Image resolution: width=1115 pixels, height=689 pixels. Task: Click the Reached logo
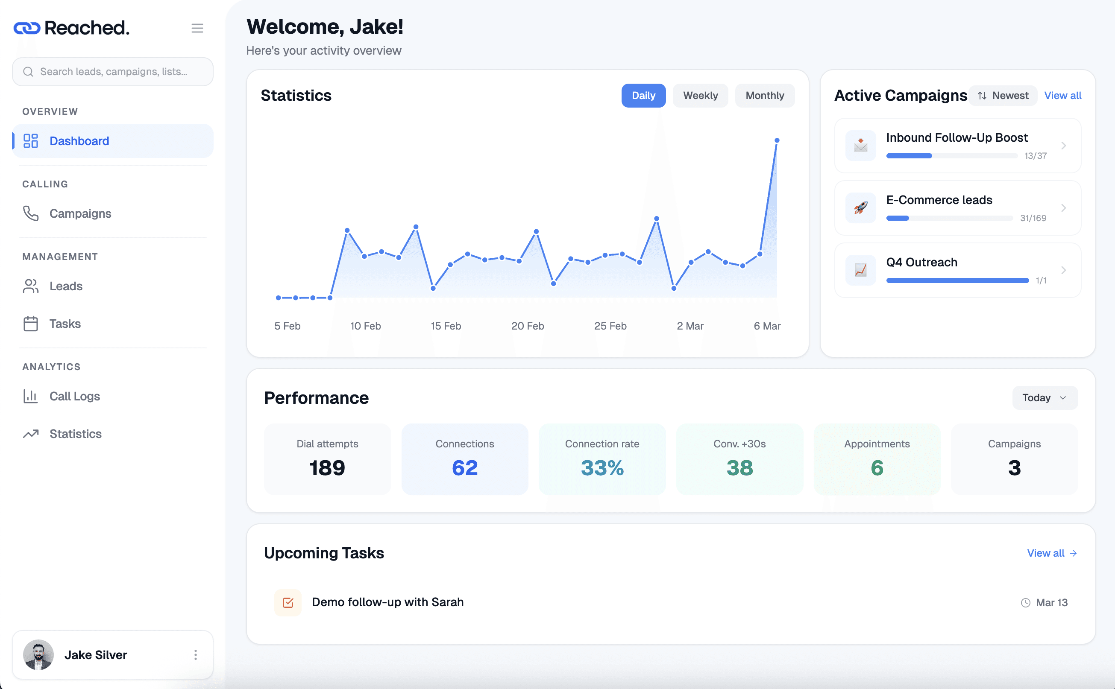pos(72,28)
